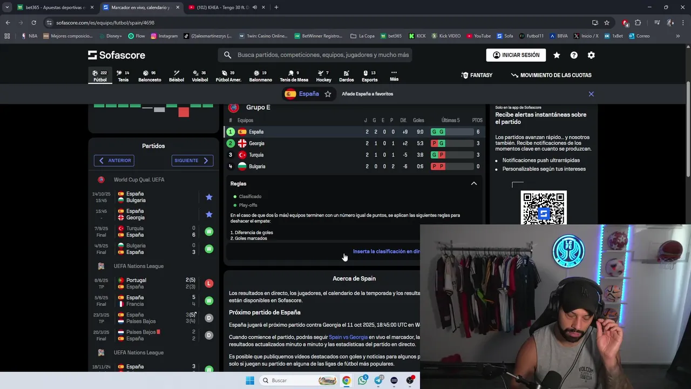Select Turquía row in standings
Screen dimensions: 691x389
(354, 155)
